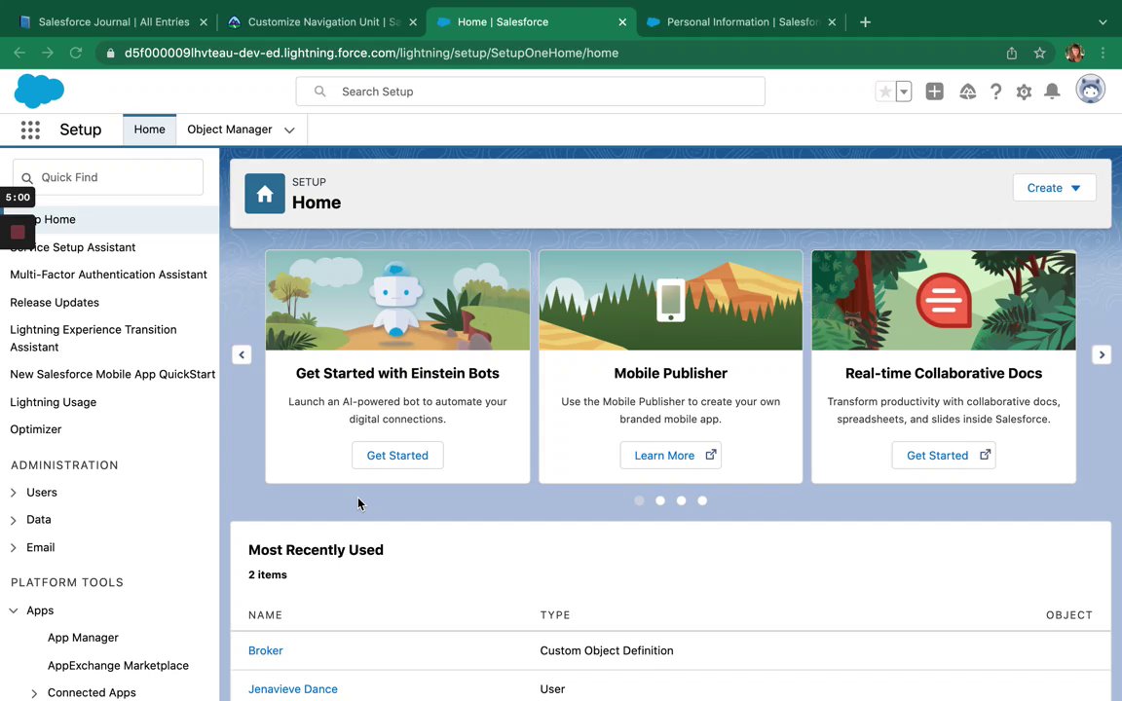
Task: Click Get Started for Einstein Bots
Action: [x=397, y=456]
